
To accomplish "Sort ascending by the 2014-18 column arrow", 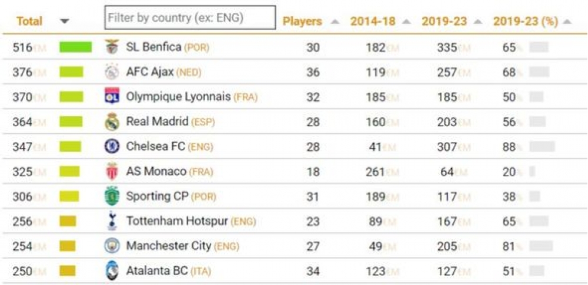I will coord(406,22).
